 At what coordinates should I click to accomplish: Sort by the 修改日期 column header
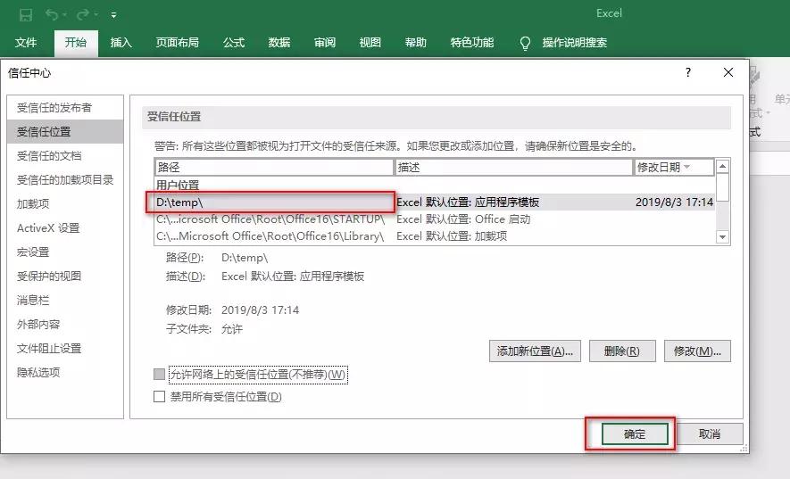pyautogui.click(x=674, y=167)
